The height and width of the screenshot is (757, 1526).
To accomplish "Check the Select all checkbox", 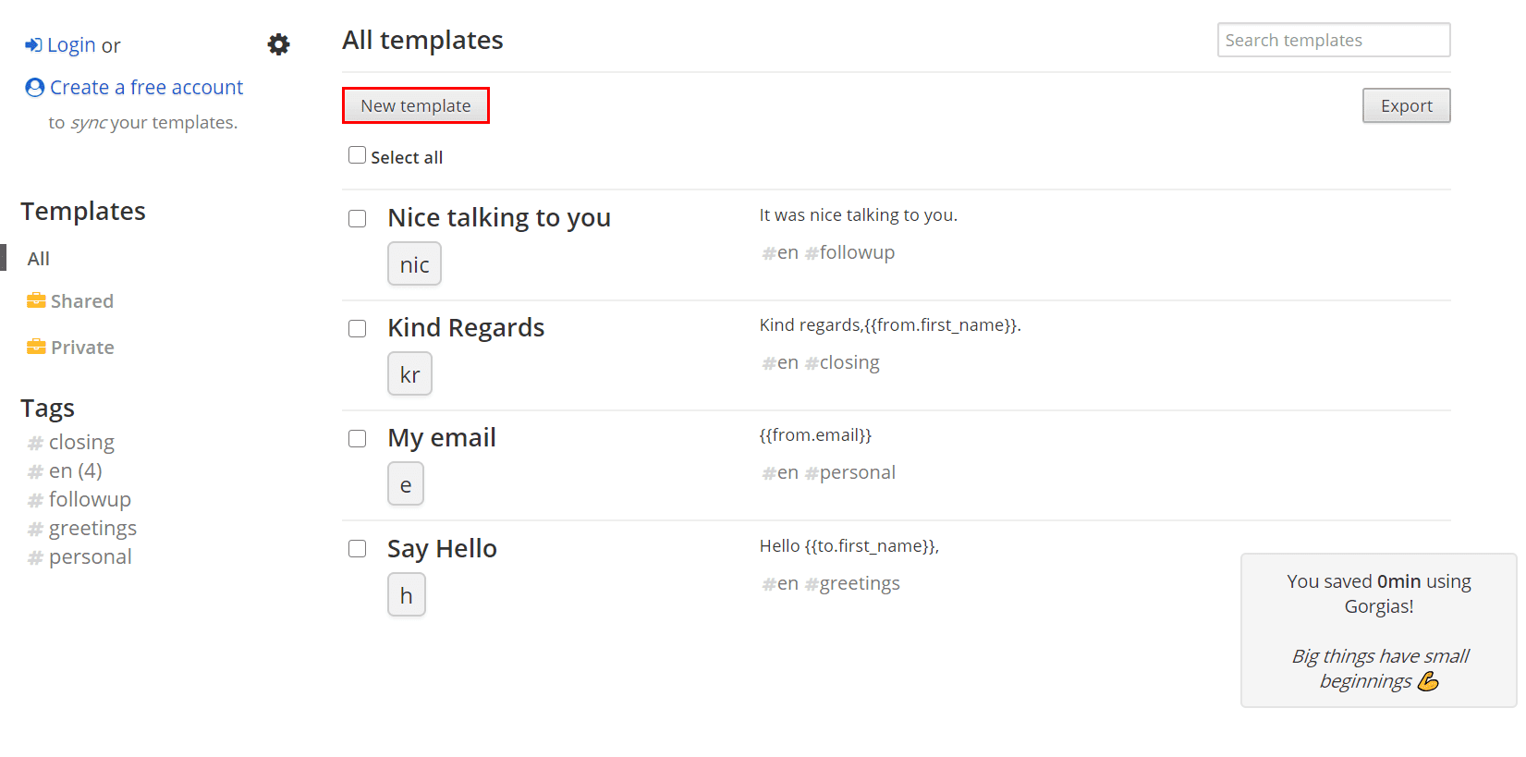I will [357, 155].
